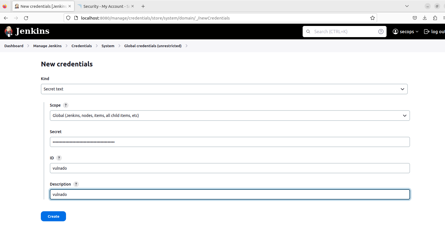Close the New credentials tab

click(70, 6)
